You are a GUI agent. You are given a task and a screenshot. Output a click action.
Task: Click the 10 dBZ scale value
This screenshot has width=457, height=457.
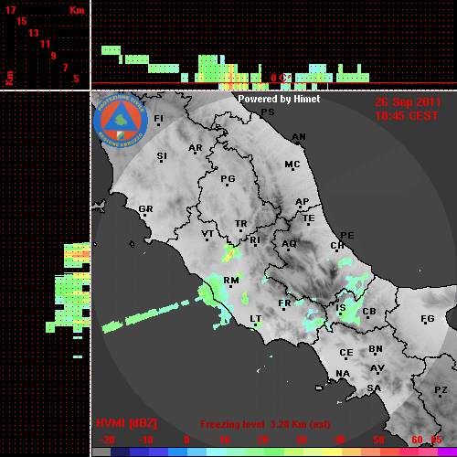tap(225, 440)
